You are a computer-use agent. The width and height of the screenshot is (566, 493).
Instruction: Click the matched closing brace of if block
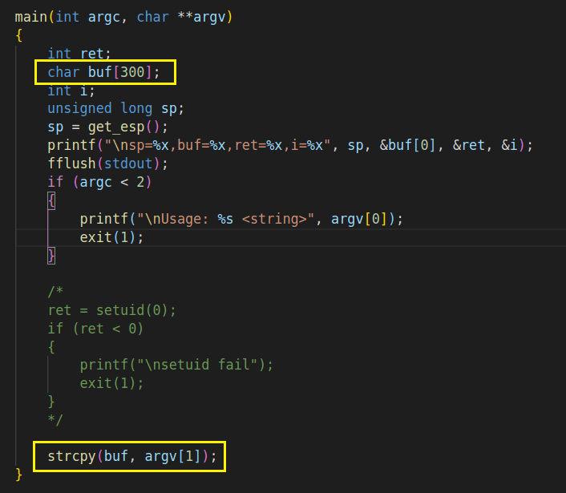click(51, 256)
